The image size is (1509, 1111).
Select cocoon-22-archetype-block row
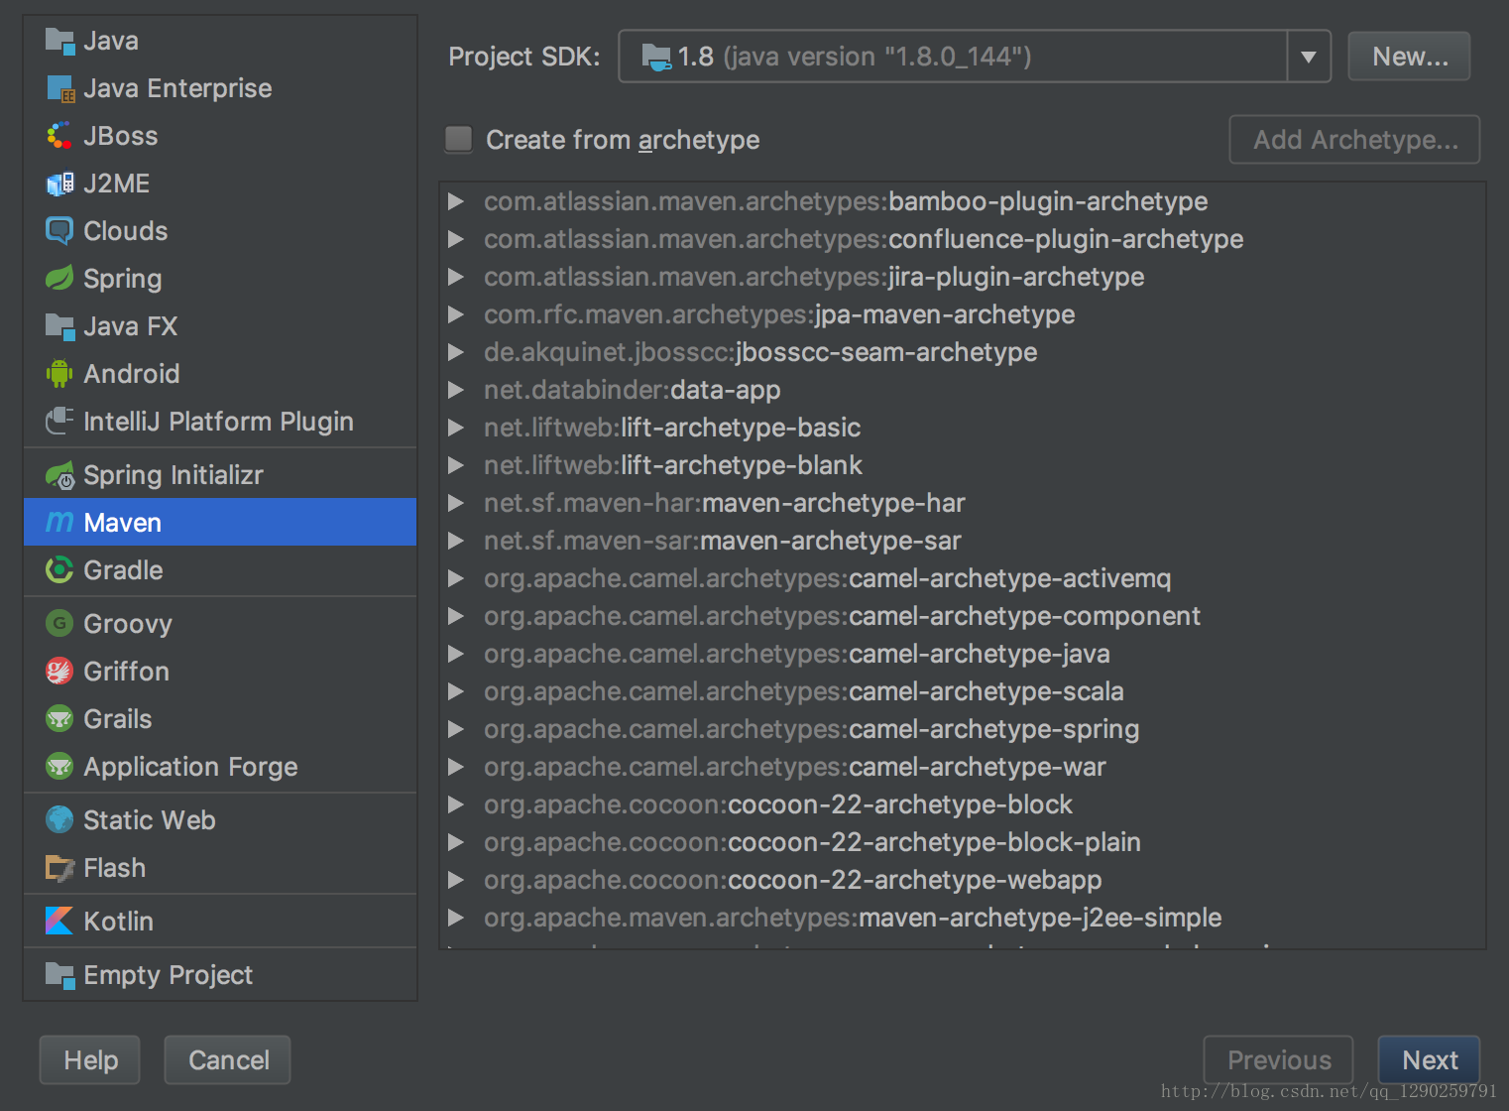tap(962, 804)
